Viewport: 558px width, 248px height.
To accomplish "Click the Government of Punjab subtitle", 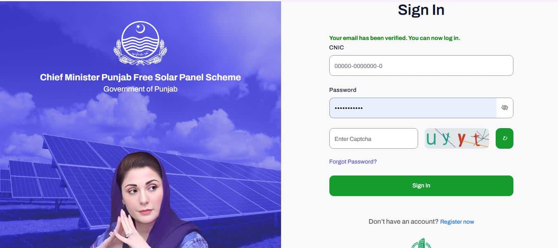I will click(140, 88).
